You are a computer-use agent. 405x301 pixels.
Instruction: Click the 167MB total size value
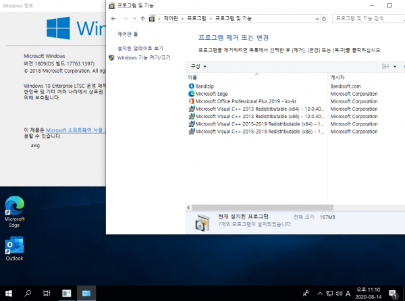[x=327, y=217]
